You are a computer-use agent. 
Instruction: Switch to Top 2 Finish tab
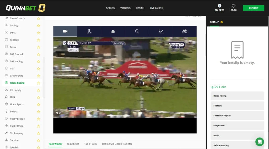pos(73,144)
